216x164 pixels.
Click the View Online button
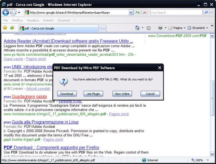[x=122, y=94]
